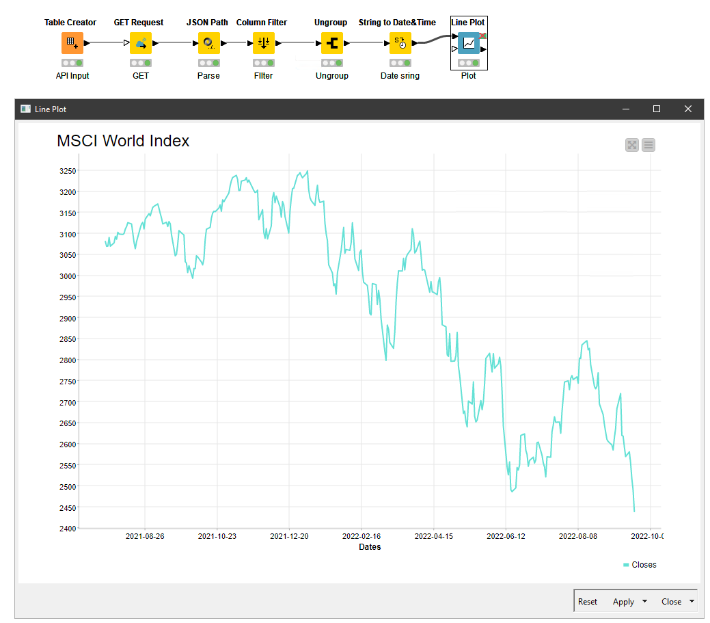Click the API Input node label

tap(72, 76)
